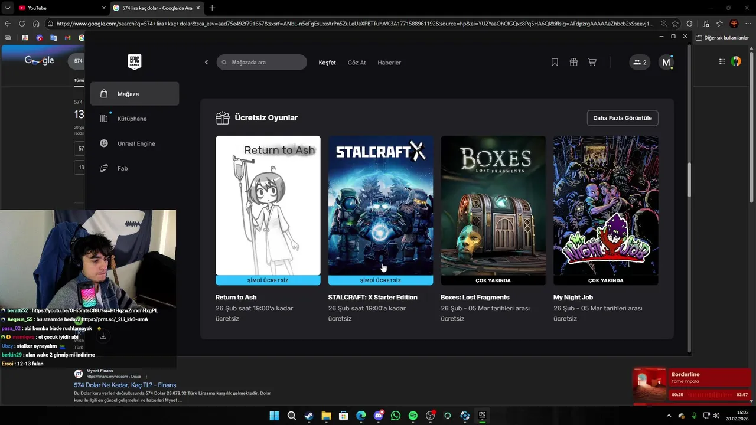Open Diğer sık kullanılanlar bookmarks folder
Screen dimensions: 756x425
pyautogui.click(x=722, y=38)
